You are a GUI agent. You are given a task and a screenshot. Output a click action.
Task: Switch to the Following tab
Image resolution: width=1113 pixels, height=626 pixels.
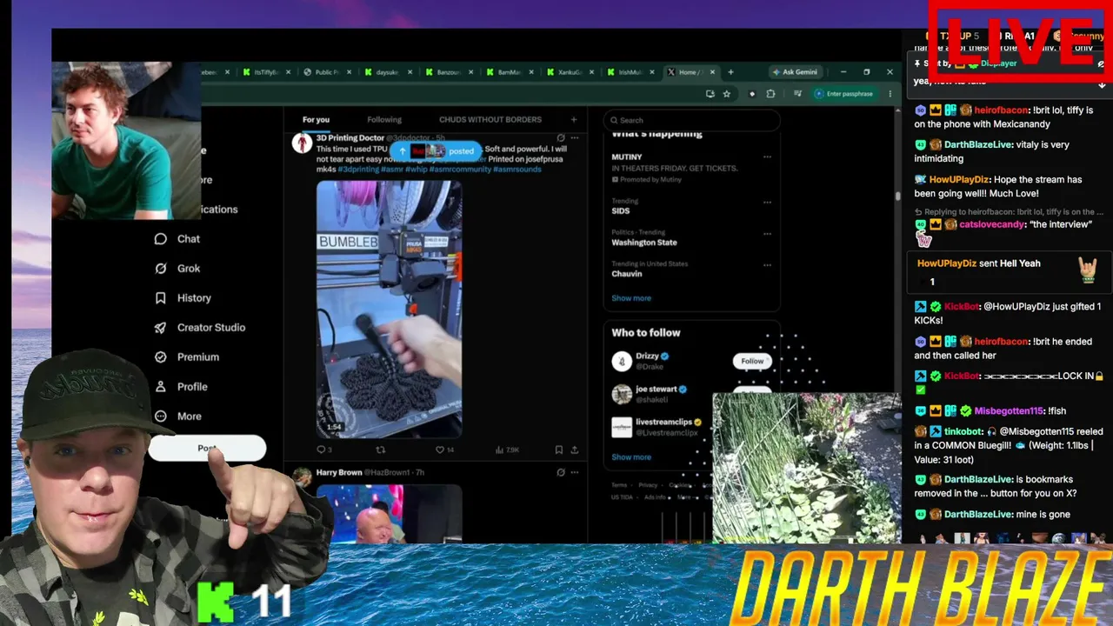384,120
